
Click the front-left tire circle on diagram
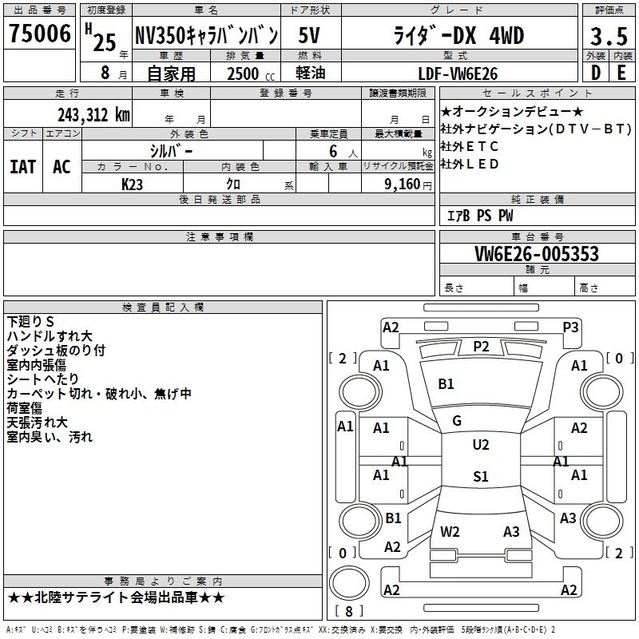pyautogui.click(x=360, y=392)
